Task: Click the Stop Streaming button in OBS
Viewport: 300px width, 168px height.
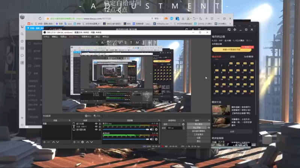Action: tap(198, 124)
